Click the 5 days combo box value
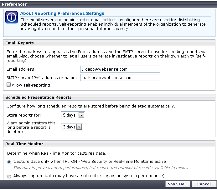Screen dimensions: 217x190 pos(69,115)
